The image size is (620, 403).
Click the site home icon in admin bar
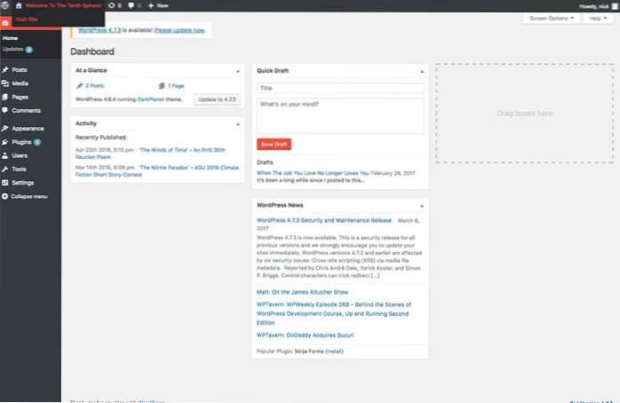[x=19, y=5]
